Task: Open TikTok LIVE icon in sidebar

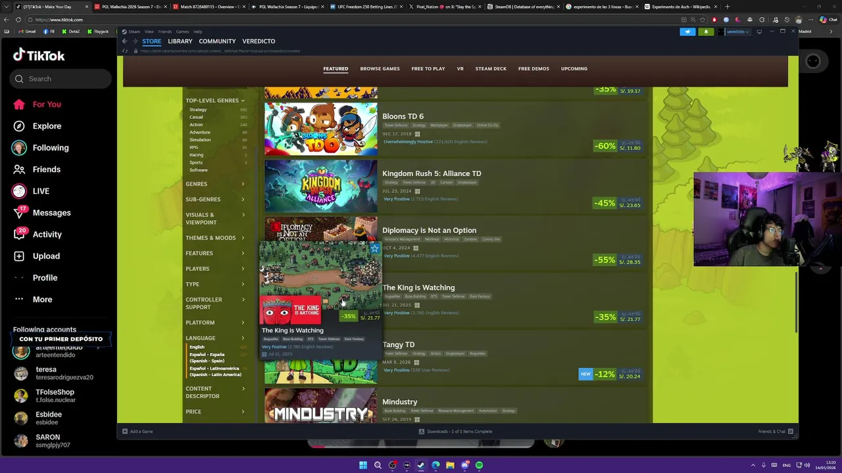Action: 19,191
